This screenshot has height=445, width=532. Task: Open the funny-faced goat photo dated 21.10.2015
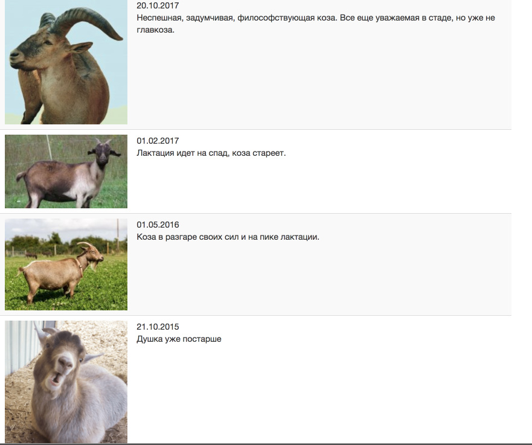tap(66, 382)
